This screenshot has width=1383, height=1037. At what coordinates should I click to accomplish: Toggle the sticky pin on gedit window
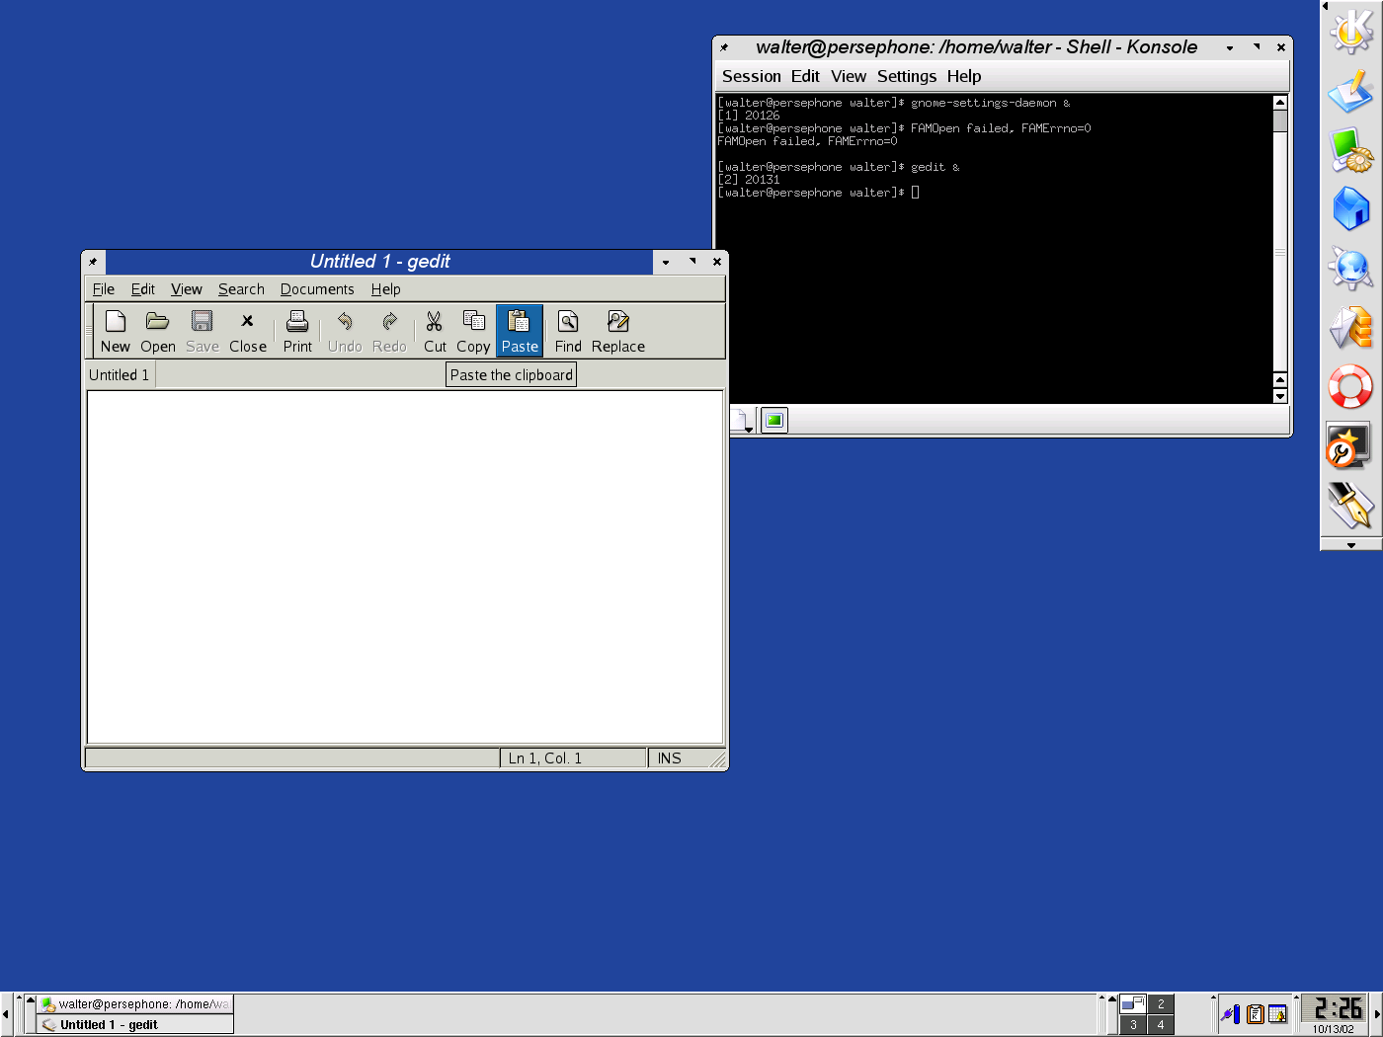coord(93,262)
